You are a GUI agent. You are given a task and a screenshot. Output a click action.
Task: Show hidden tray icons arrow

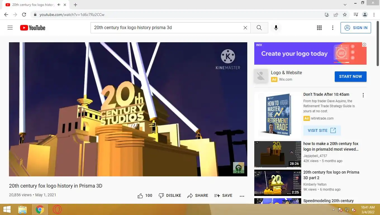click(333, 210)
